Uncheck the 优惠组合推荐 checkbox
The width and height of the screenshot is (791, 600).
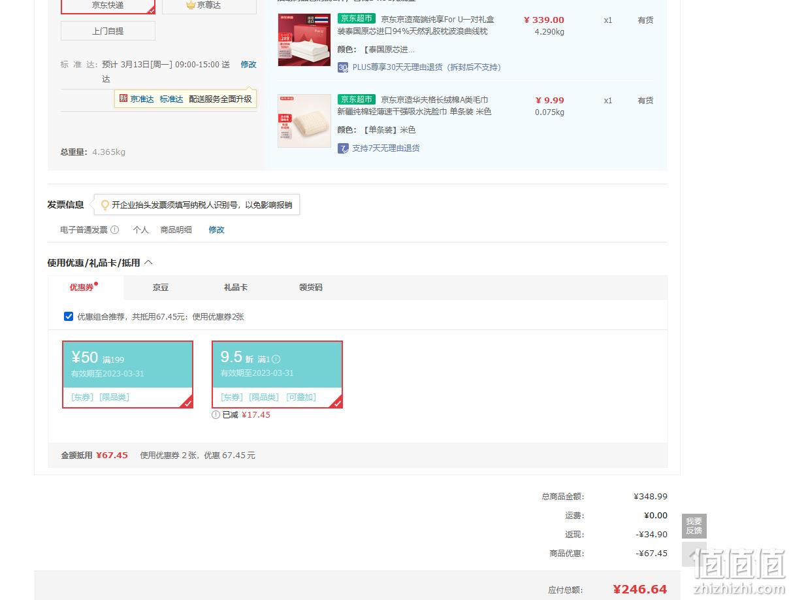click(x=69, y=317)
